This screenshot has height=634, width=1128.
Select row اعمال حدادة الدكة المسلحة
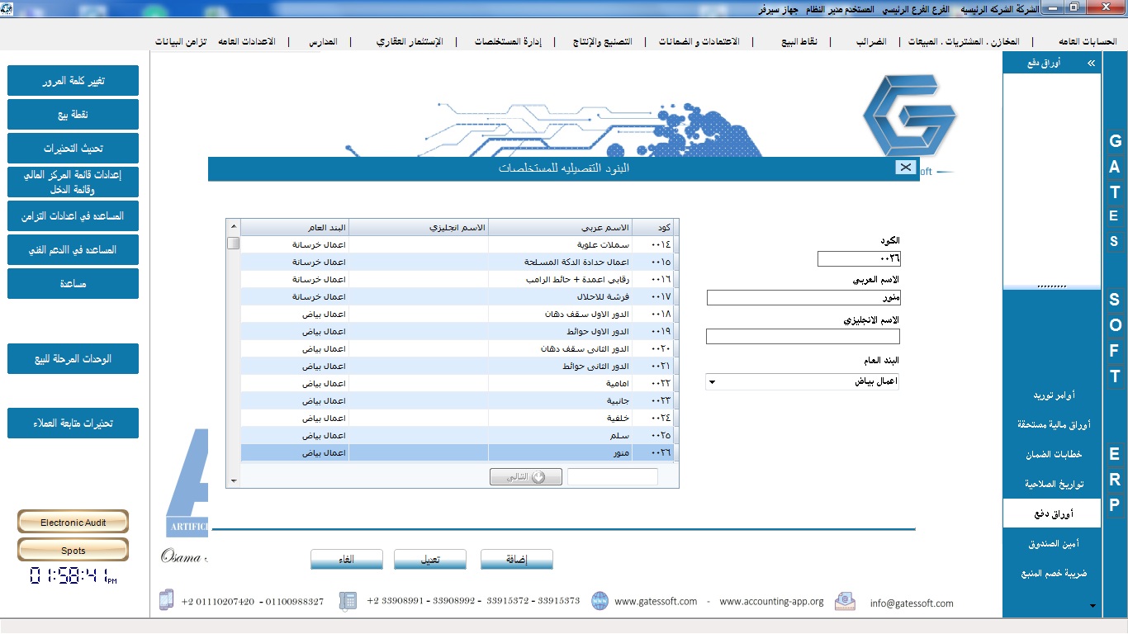[x=457, y=262]
